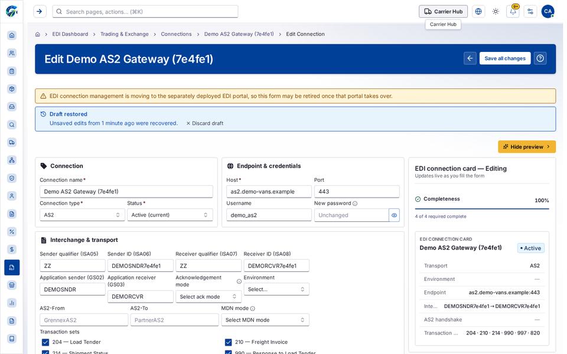This screenshot has width=567, height=354.
Task: Open the bar chart icon in the sidebar
Action: tap(12, 303)
